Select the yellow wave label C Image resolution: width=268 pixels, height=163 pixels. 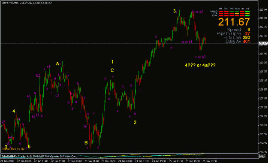112,70
